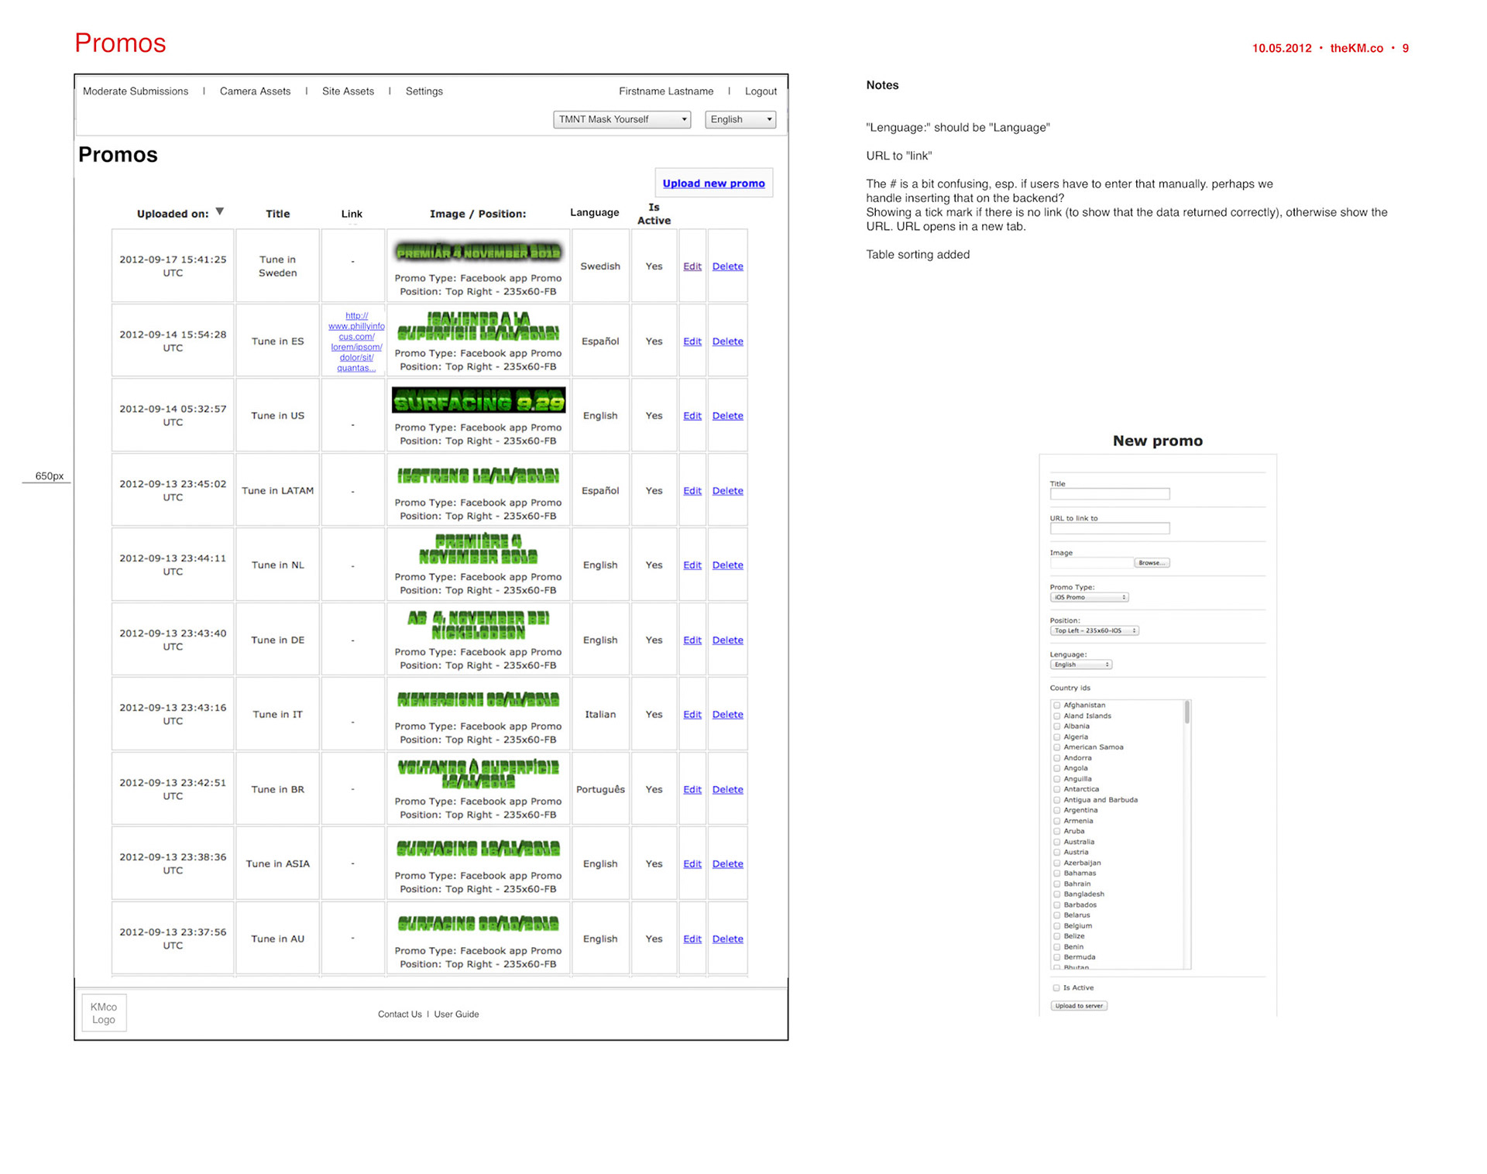Click the Tune in ES banner image

pyautogui.click(x=478, y=327)
